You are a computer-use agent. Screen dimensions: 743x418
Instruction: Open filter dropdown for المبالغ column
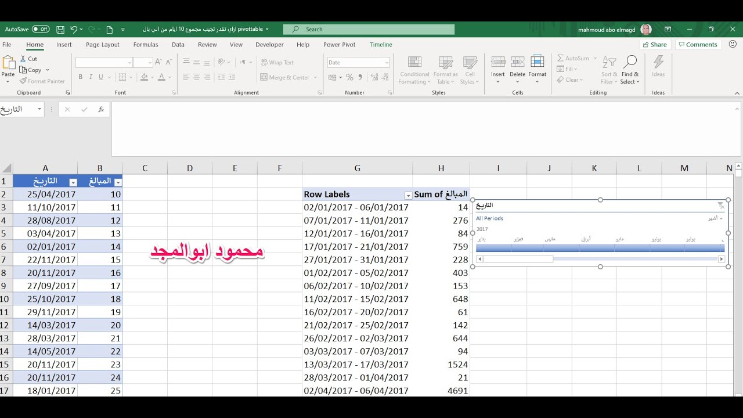(118, 182)
